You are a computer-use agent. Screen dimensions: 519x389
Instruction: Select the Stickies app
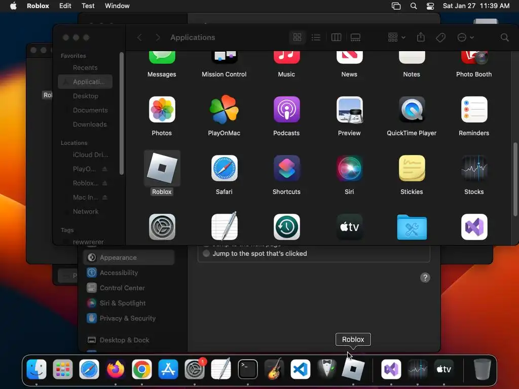[x=412, y=168]
